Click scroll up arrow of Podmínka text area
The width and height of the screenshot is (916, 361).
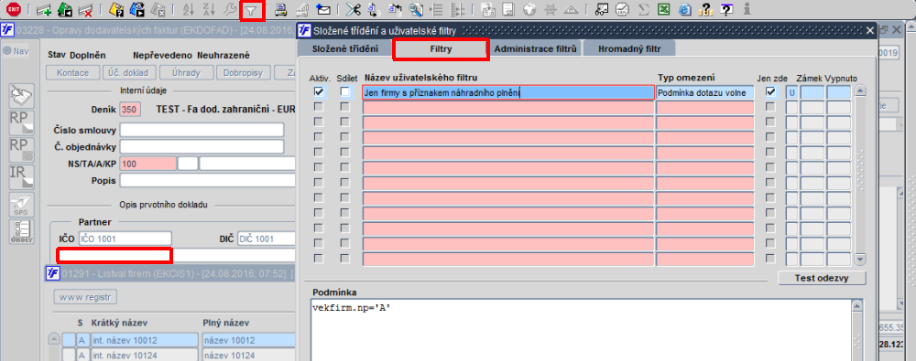click(857, 305)
